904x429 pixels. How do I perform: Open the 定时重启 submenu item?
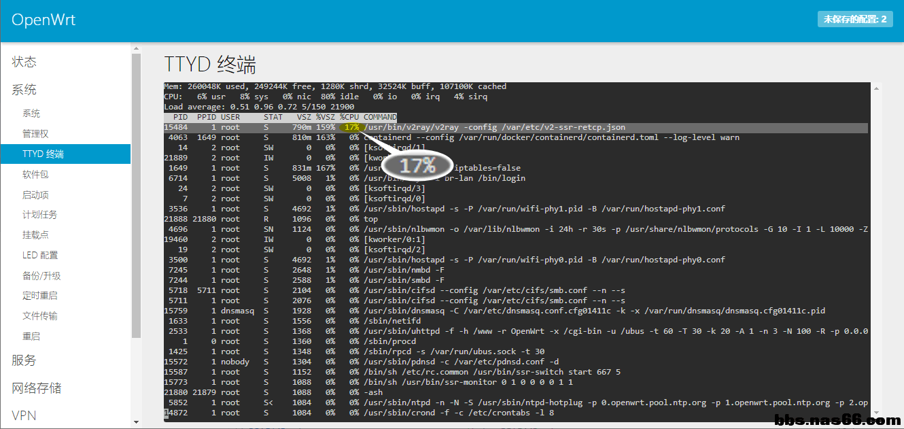pos(39,296)
